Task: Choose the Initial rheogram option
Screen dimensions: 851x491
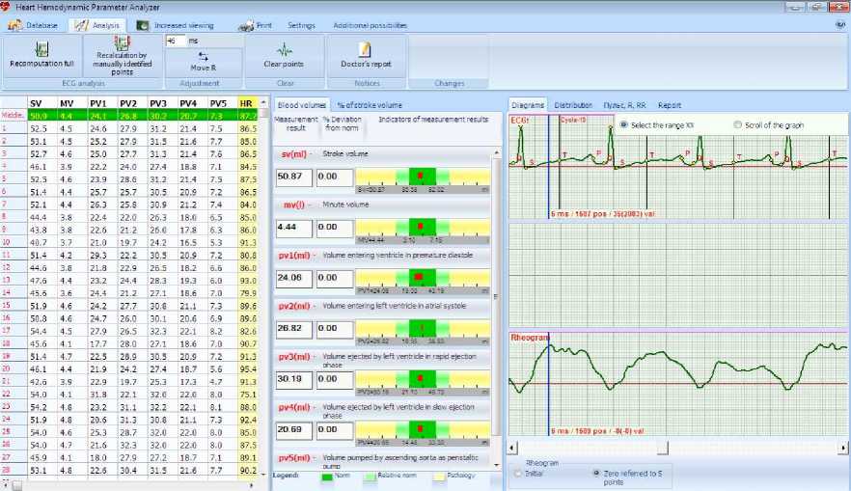Action: click(518, 474)
